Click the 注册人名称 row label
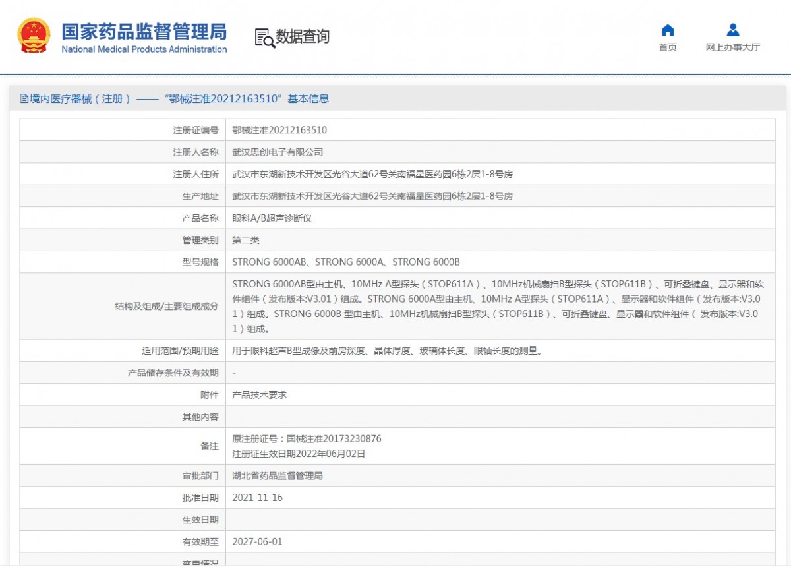Image resolution: width=791 pixels, height=567 pixels. [x=196, y=152]
